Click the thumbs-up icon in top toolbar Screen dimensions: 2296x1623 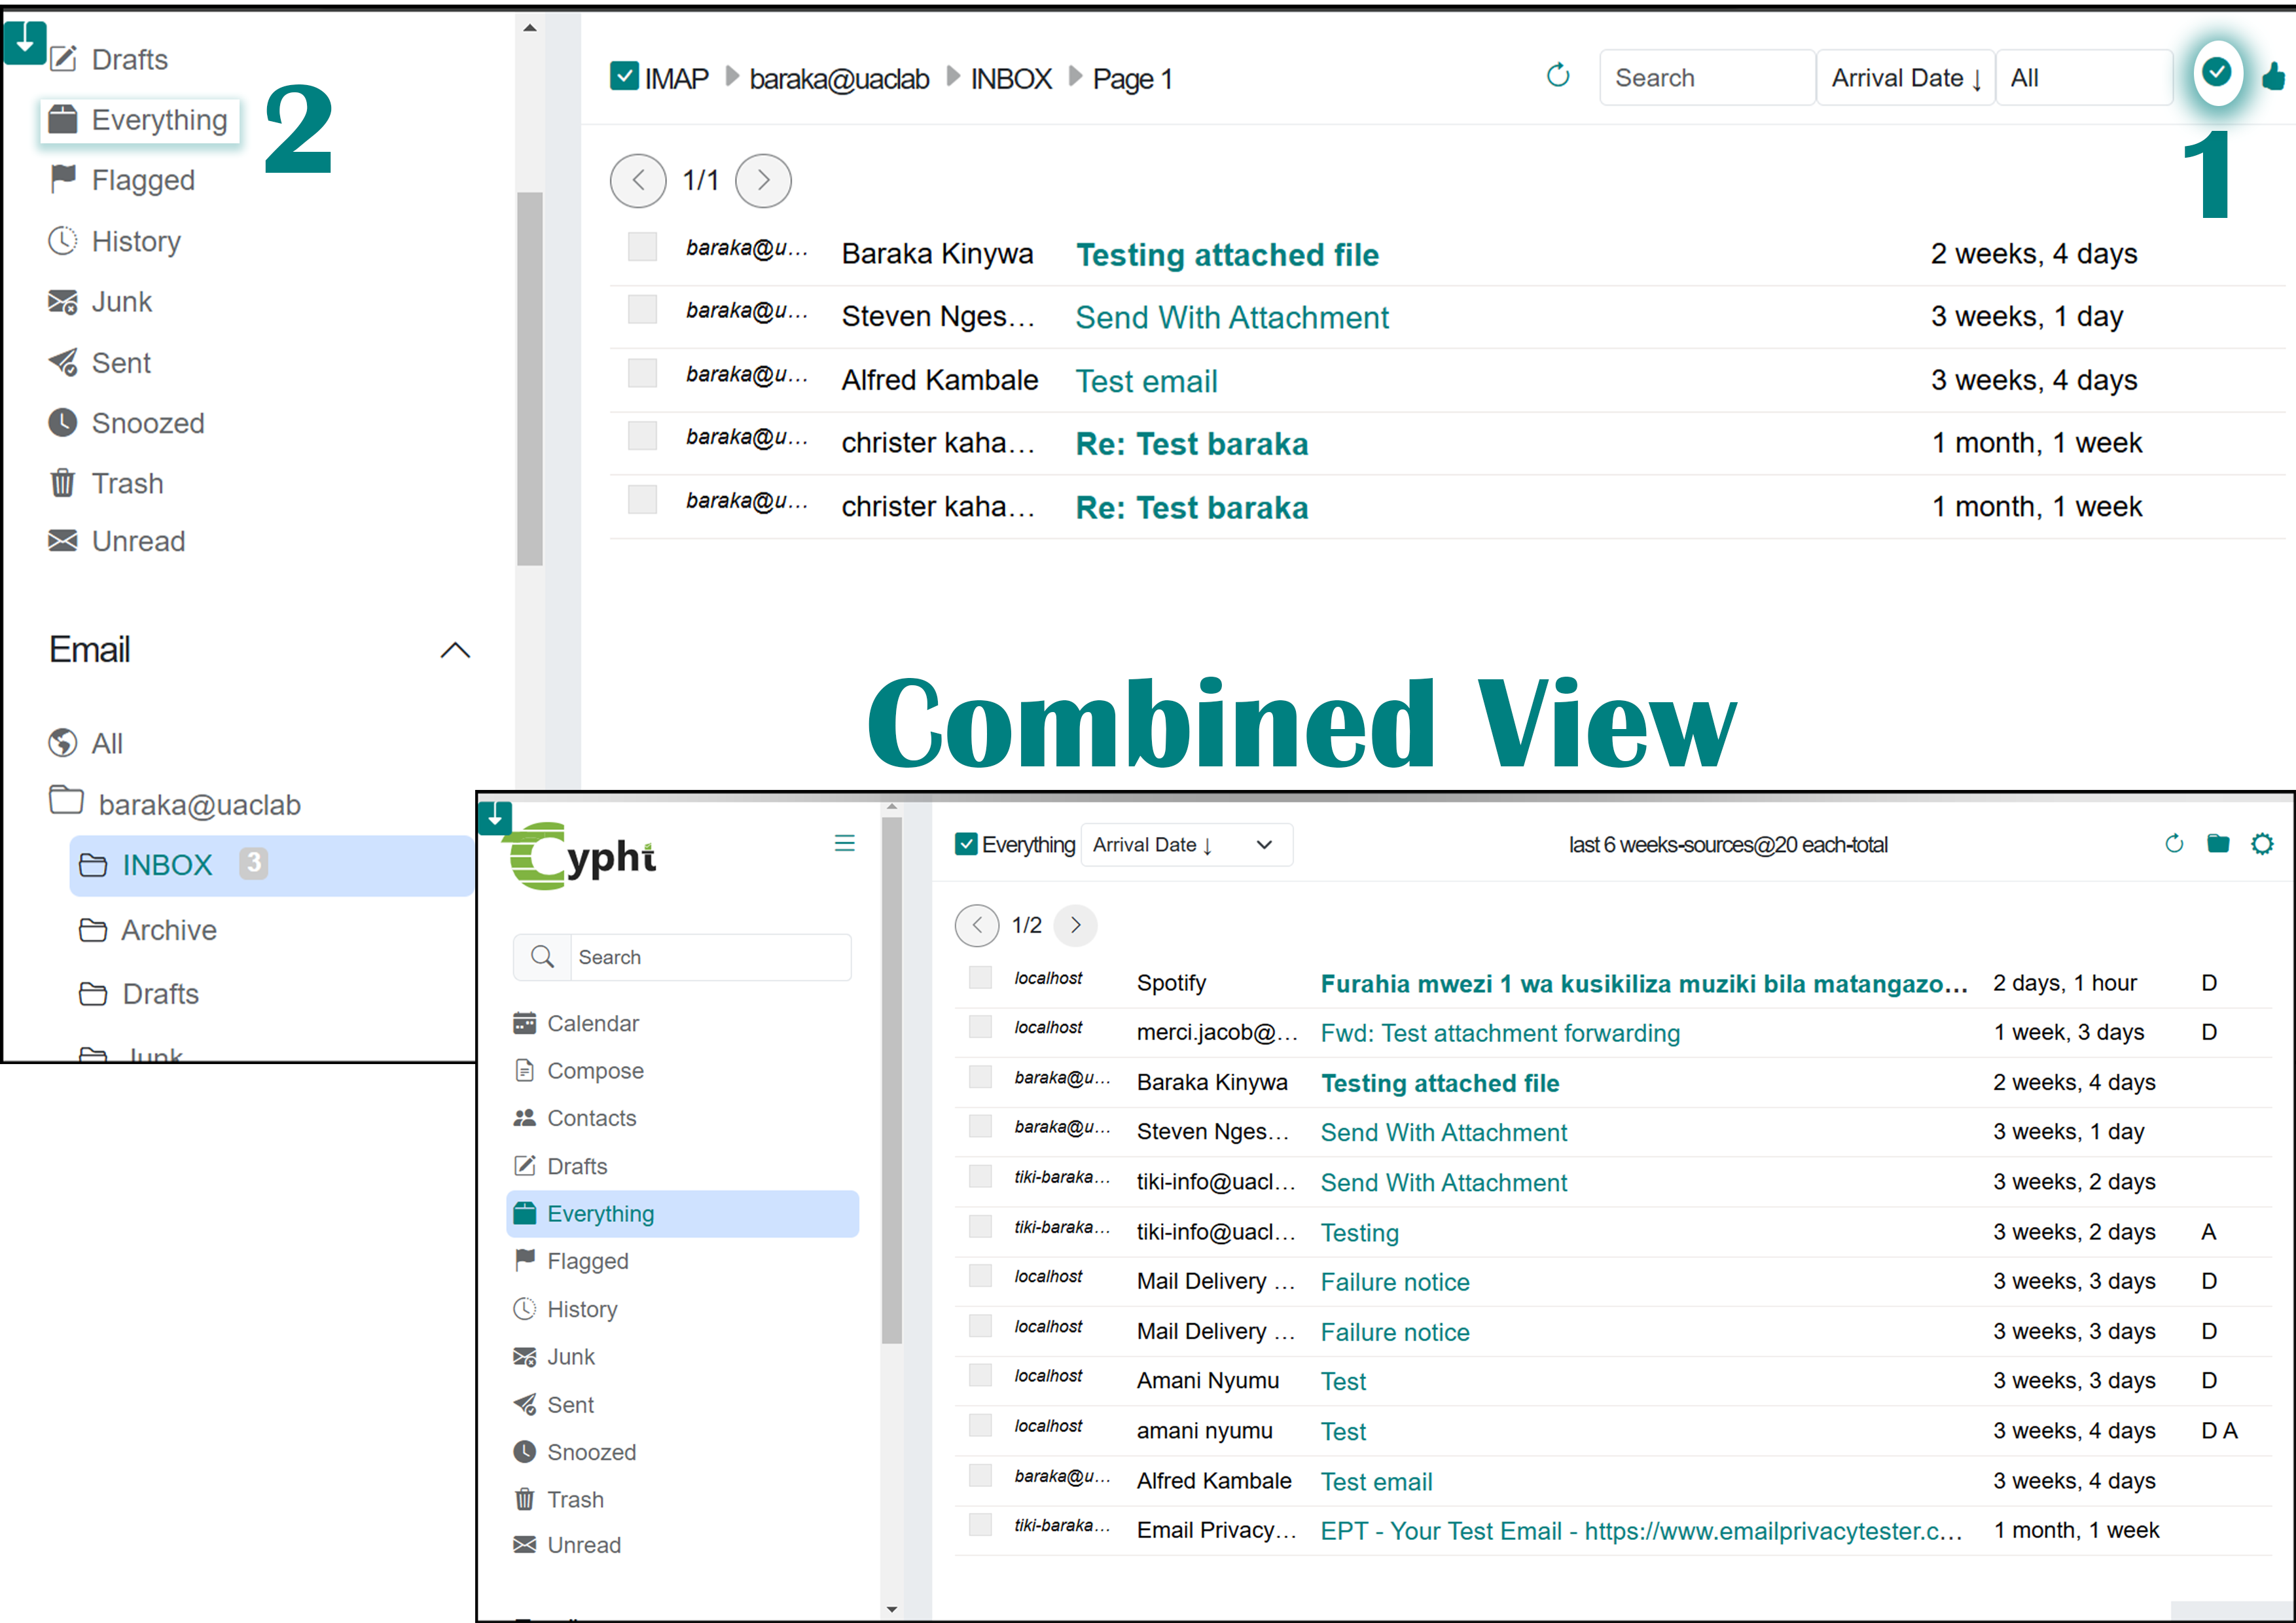pyautogui.click(x=2274, y=76)
